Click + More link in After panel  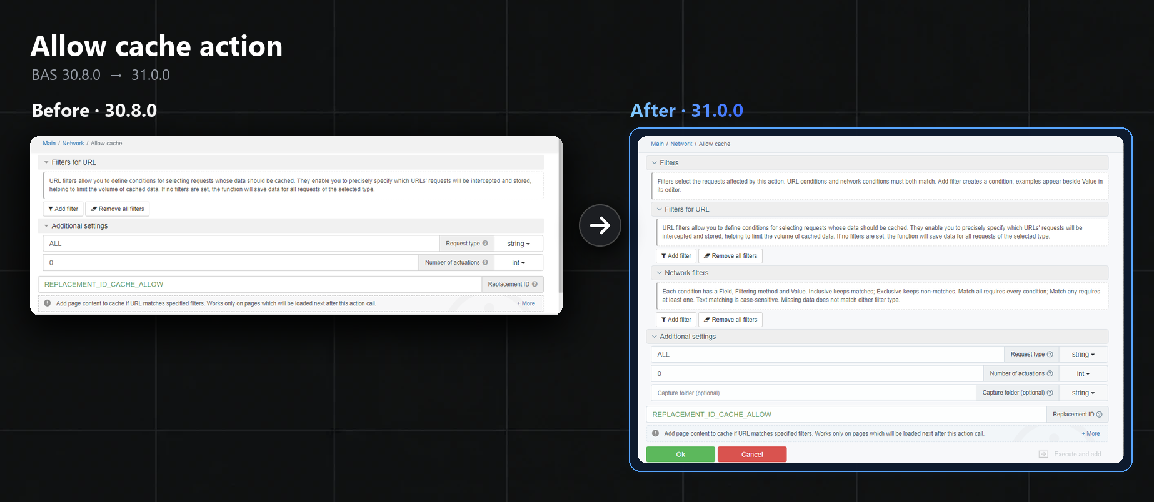point(1091,434)
